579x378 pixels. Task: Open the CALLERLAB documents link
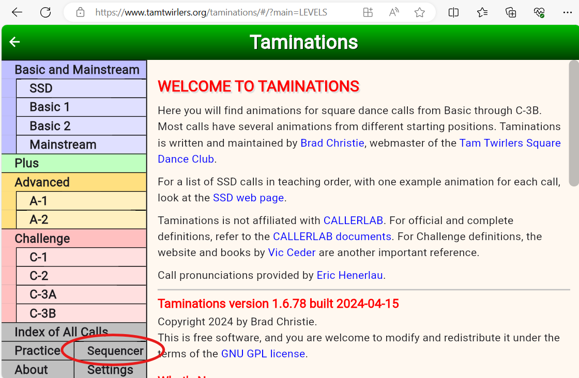point(332,237)
